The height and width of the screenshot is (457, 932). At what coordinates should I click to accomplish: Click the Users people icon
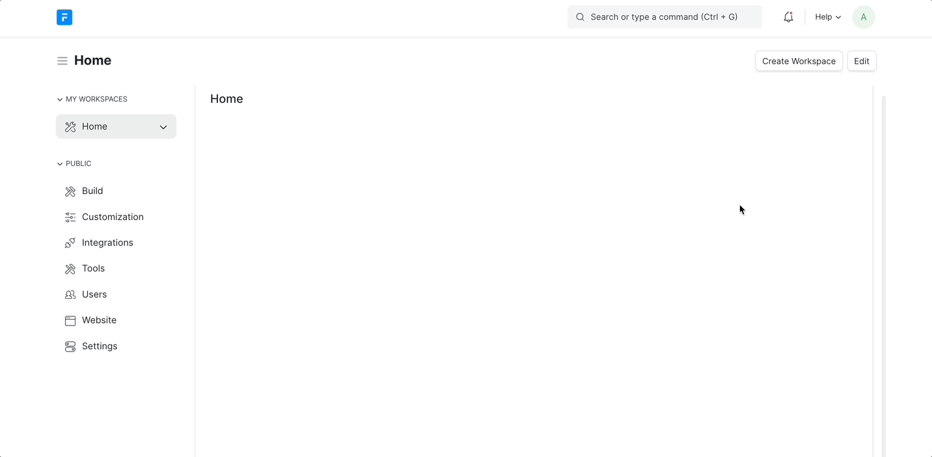tap(70, 295)
